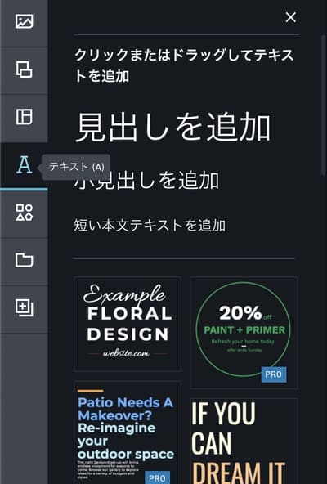Add a heading with 見出しを追加
Image resolution: width=327 pixels, height=484 pixels.
point(173,128)
